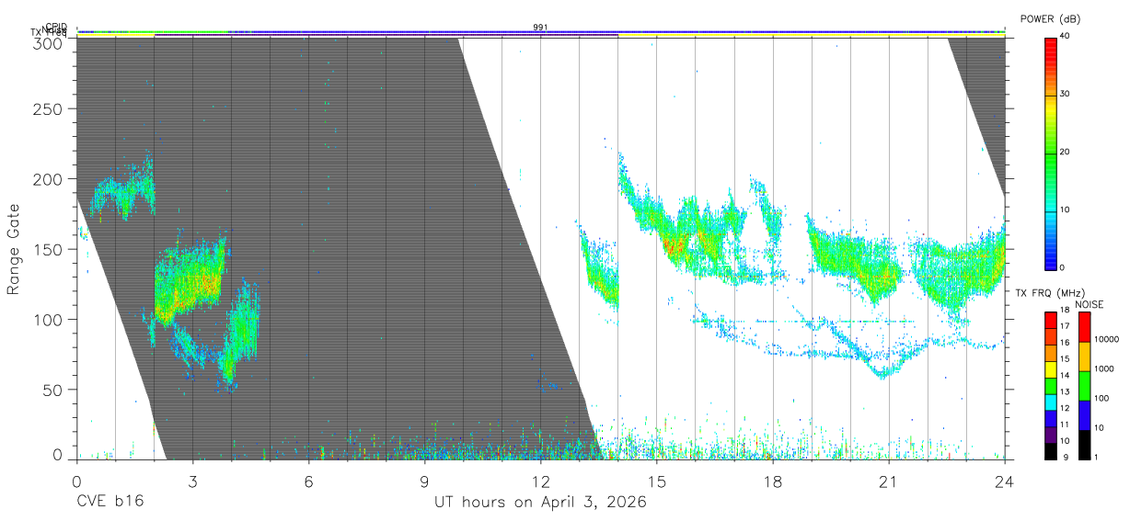Screen dimensions: 1130x521
Task: Click the Range Gate y-axis title
Action: click(14, 248)
